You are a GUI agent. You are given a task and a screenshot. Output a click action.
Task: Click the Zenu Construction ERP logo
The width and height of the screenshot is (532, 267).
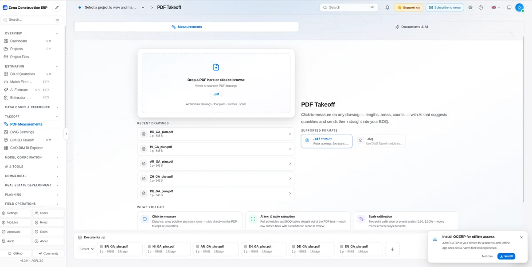coord(26,8)
